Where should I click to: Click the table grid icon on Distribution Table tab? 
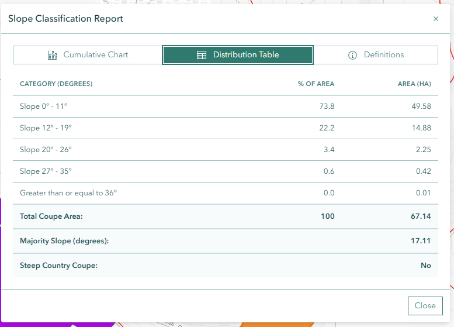[202, 55]
